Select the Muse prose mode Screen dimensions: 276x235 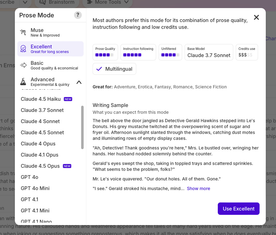[x=50, y=33]
